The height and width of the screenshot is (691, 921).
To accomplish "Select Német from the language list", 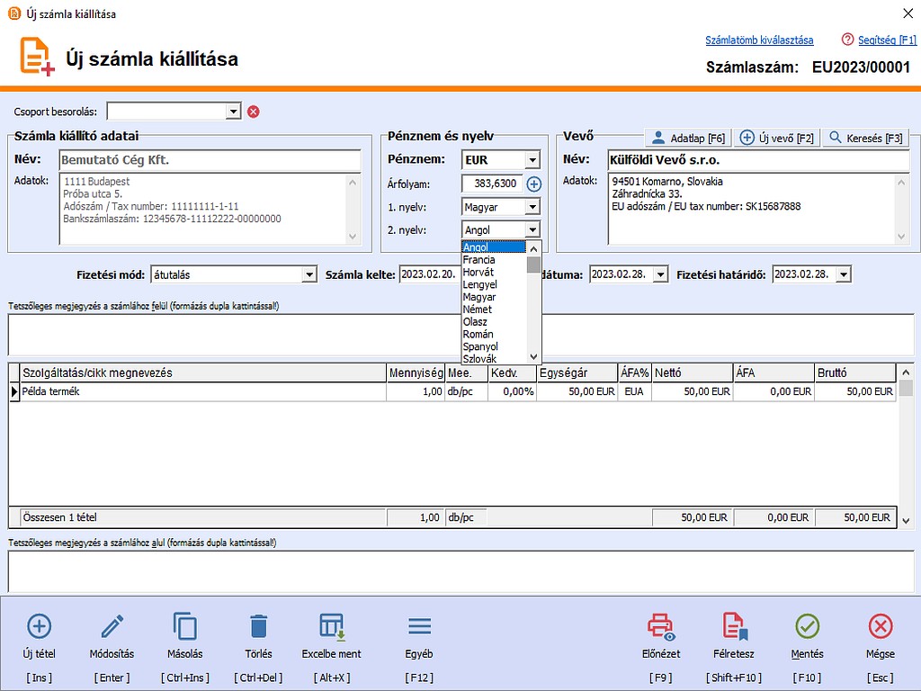I will click(x=478, y=310).
